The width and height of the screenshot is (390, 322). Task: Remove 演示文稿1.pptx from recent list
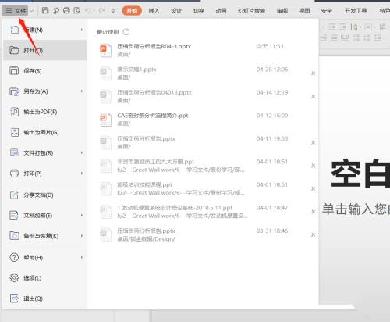314,73
